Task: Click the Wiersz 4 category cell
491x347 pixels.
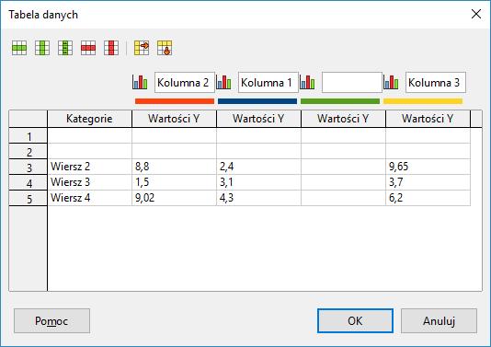Action: coord(89,198)
